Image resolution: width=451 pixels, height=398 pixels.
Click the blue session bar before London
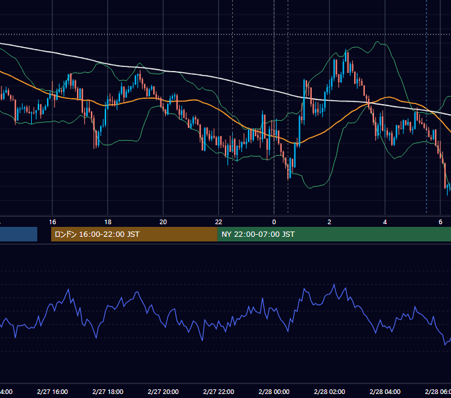(19, 234)
